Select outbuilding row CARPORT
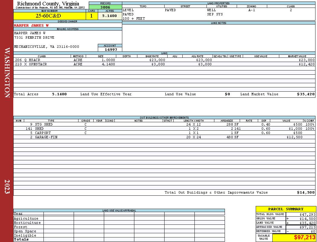317x242 pixels. click(x=164, y=133)
